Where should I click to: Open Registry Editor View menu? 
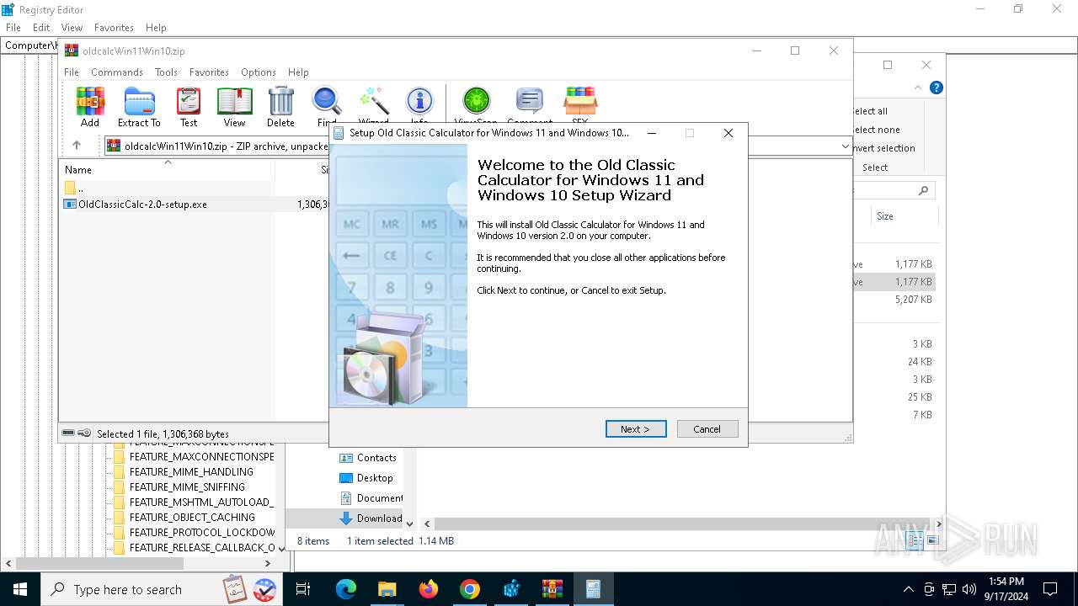72,28
